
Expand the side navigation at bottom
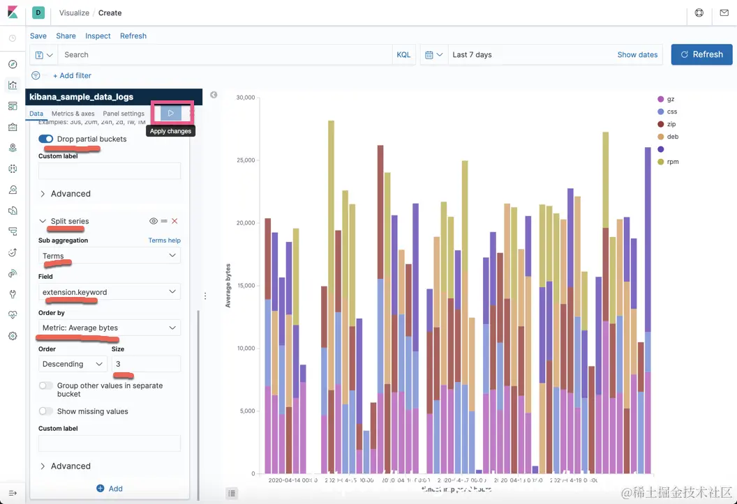coord(13,494)
